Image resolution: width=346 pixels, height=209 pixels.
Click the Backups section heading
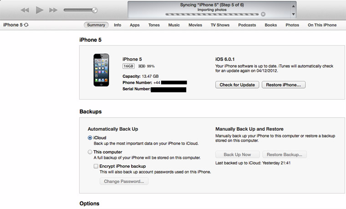pyautogui.click(x=91, y=112)
